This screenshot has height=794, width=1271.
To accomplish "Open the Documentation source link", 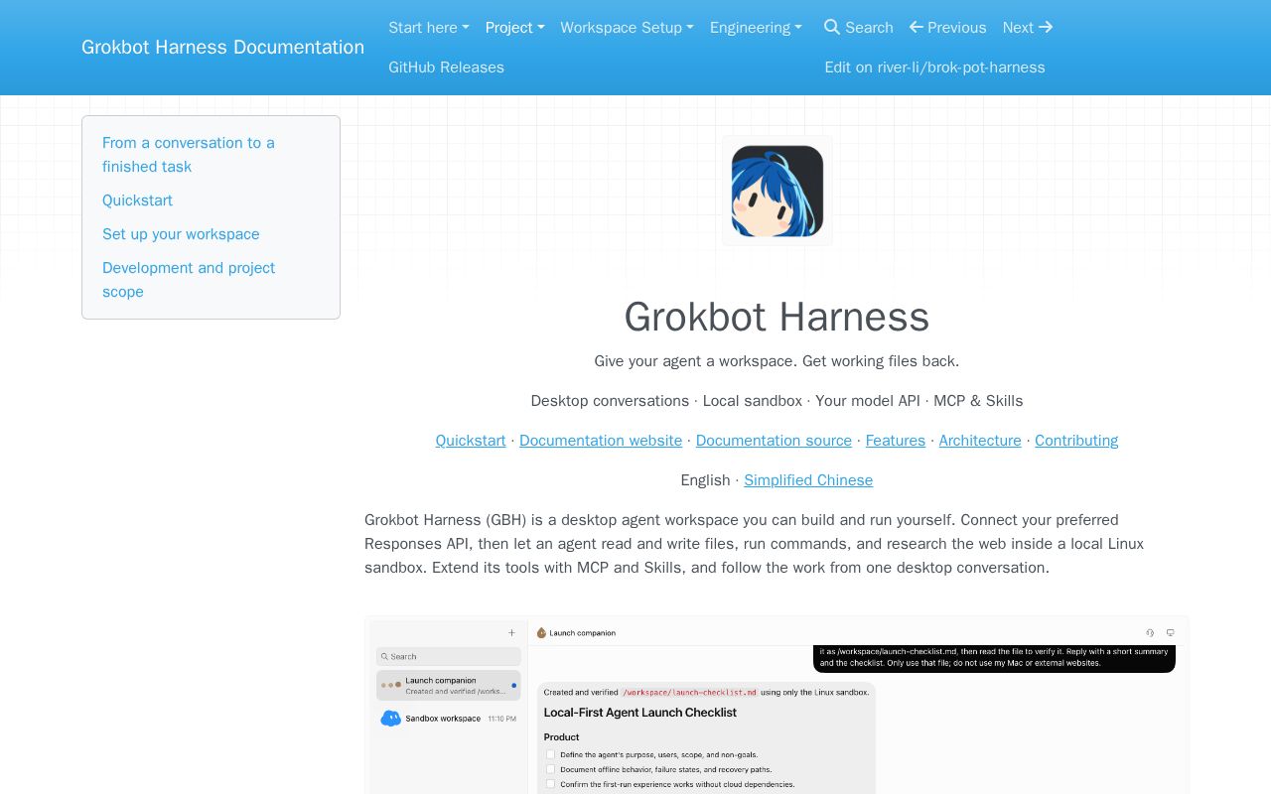I will [774, 441].
